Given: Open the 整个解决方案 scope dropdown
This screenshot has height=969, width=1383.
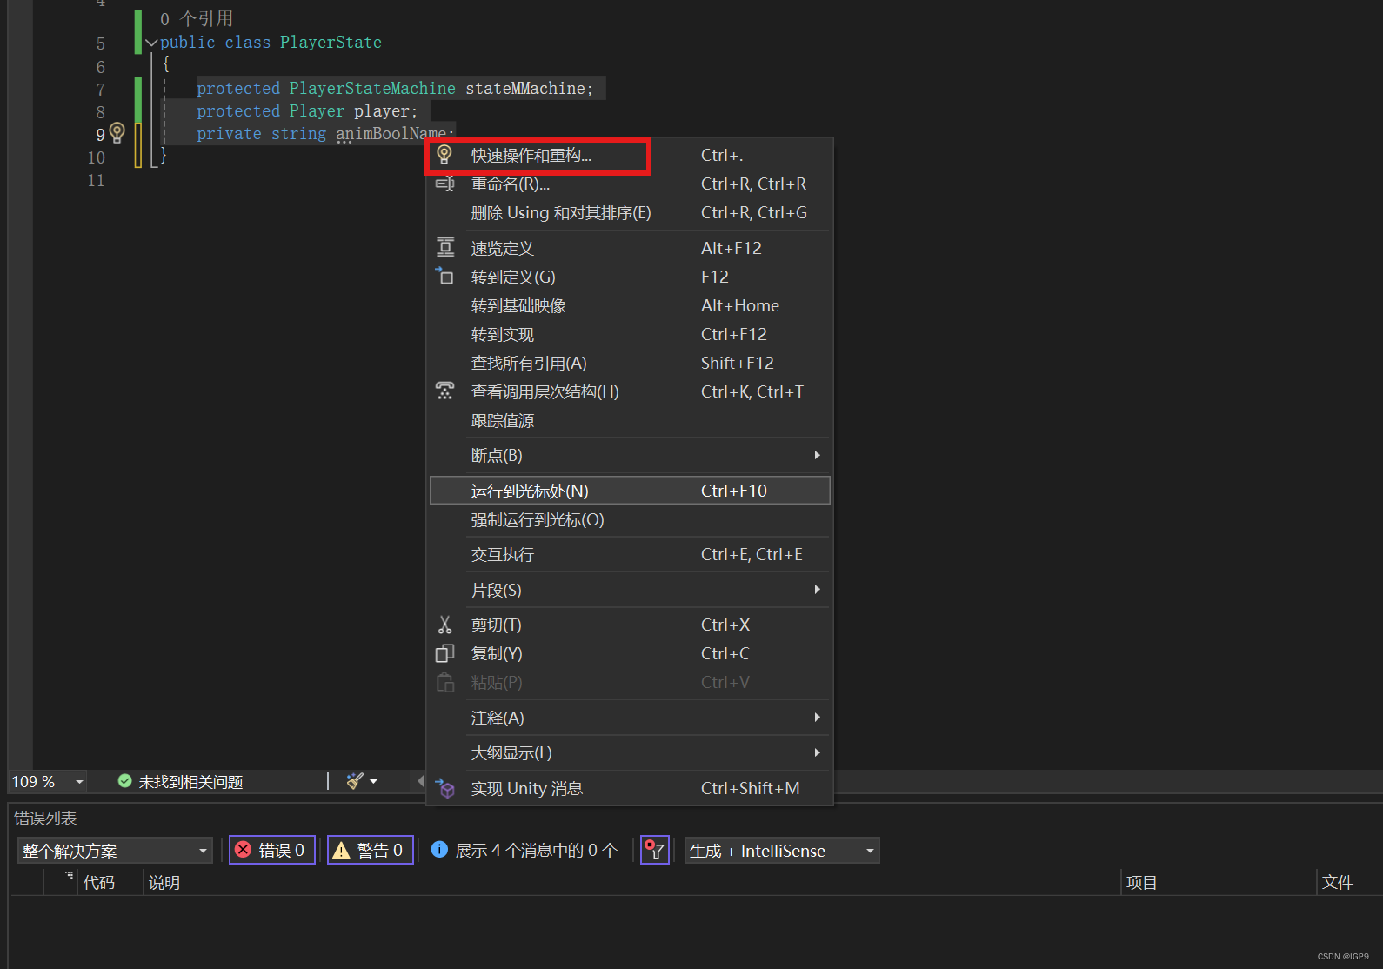Looking at the screenshot, I should point(115,851).
